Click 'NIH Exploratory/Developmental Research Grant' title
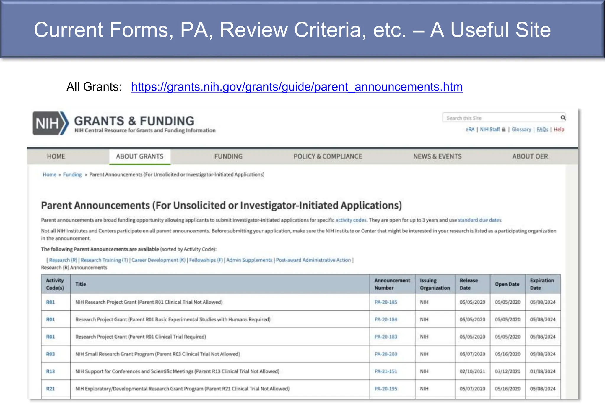The height and width of the screenshot is (404, 605). click(x=182, y=389)
